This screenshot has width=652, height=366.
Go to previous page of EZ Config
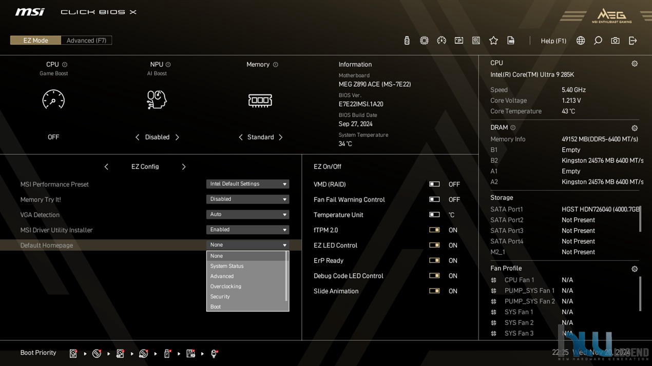pos(106,167)
